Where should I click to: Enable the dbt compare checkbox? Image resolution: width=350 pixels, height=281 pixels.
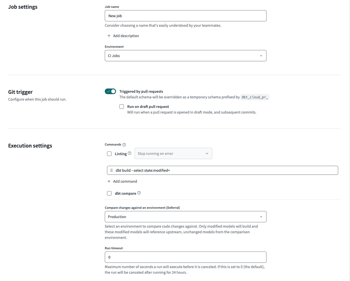click(109, 193)
